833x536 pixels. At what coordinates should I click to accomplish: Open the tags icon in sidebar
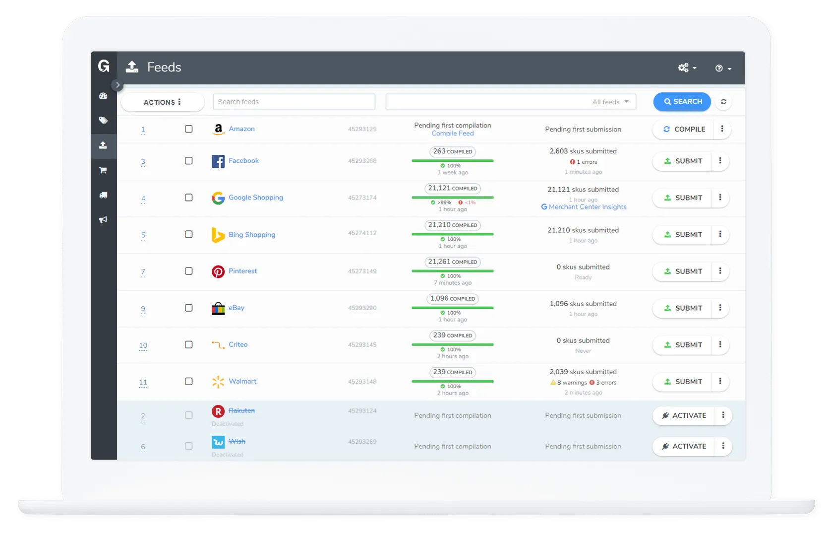pyautogui.click(x=103, y=120)
